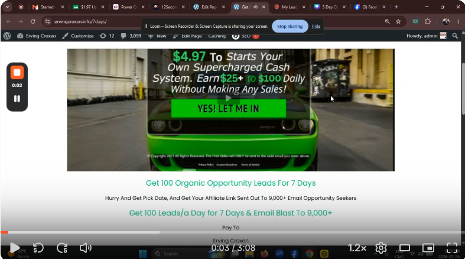The image size is (465, 259).
Task: Open the video player settings gear
Action: tap(381, 248)
